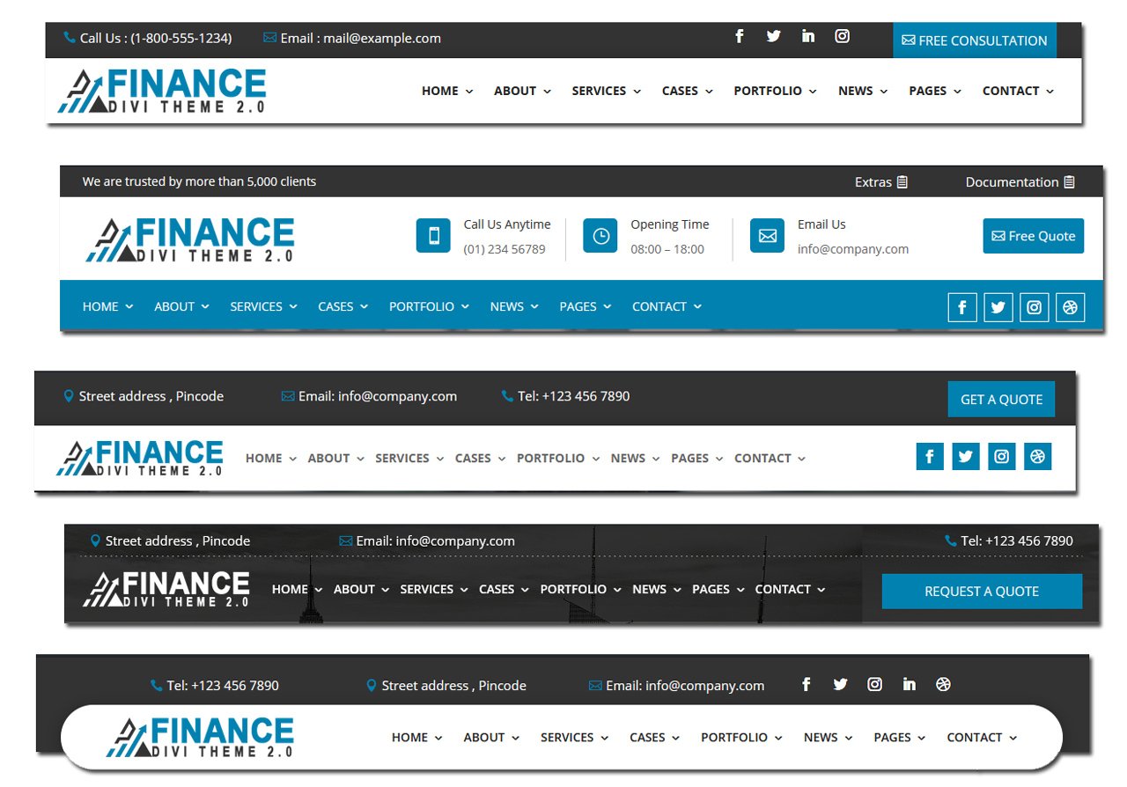Click envelope icon beside mail@example.com

pos(269,38)
